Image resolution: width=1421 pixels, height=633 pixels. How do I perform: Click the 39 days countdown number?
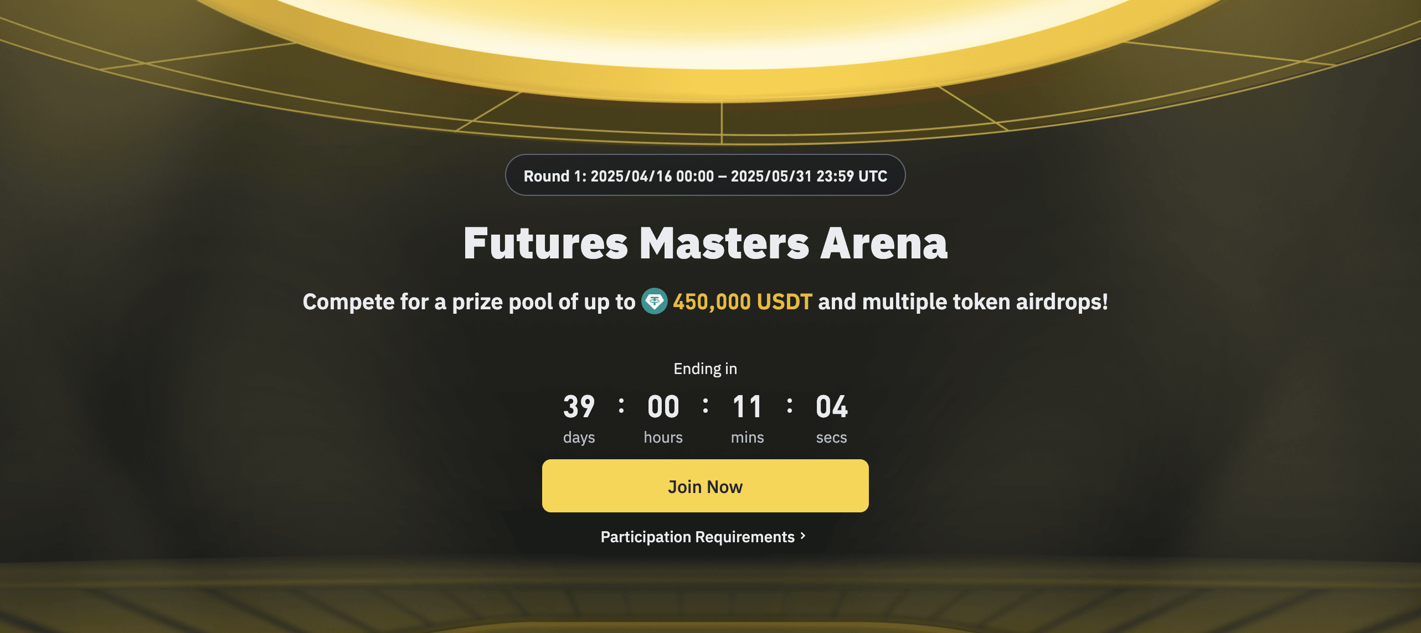click(579, 407)
